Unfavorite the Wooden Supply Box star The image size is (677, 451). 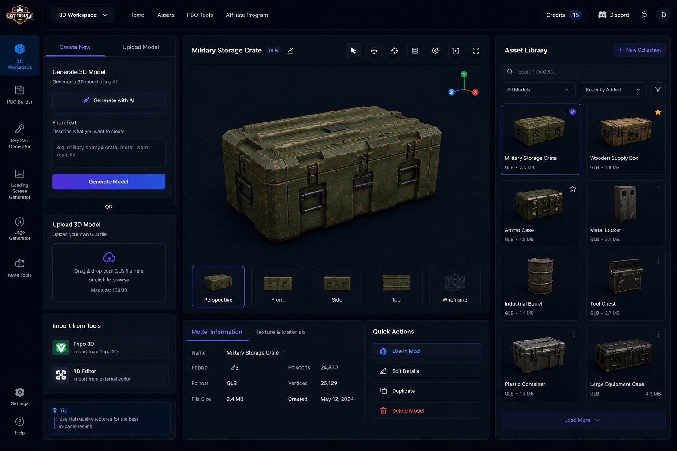pyautogui.click(x=658, y=112)
